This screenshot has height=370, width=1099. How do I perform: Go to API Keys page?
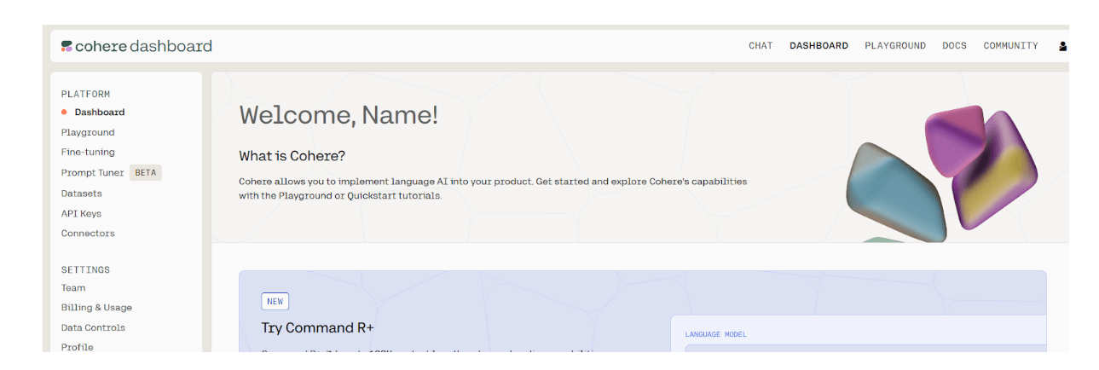(x=81, y=214)
